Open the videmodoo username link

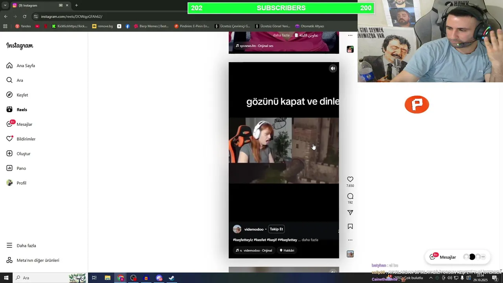(254, 229)
